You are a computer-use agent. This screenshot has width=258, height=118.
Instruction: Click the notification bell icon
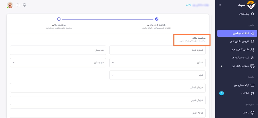(18, 5)
